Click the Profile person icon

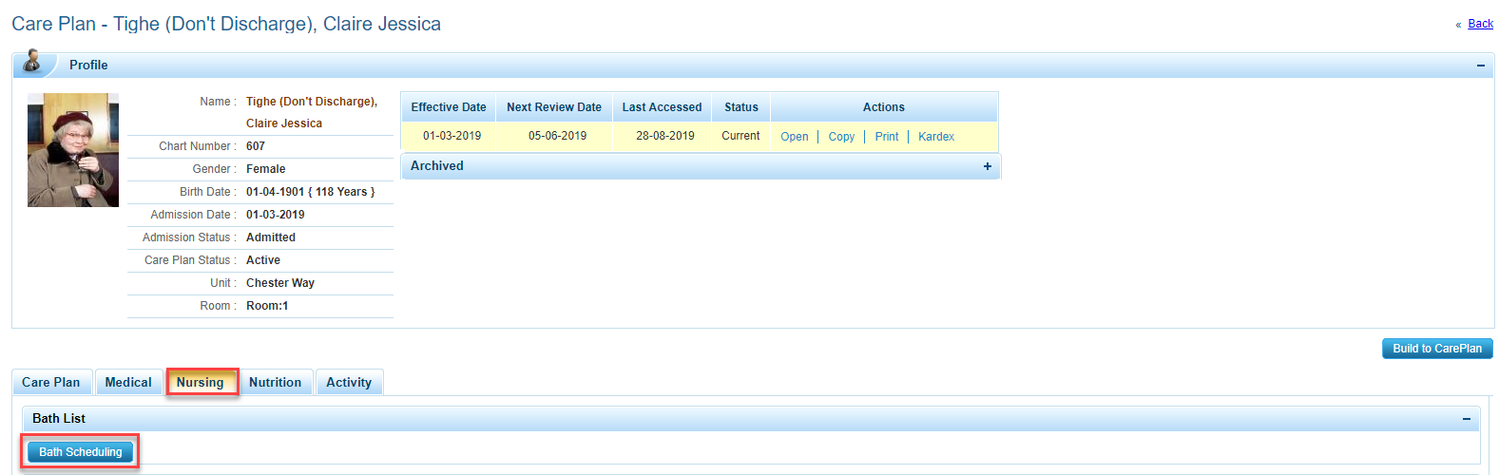33,63
